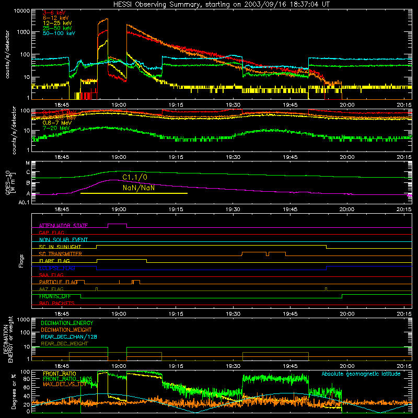Click the orange MAX_DET_VS_TOT legend label
418x418 pixels.
click(x=64, y=384)
